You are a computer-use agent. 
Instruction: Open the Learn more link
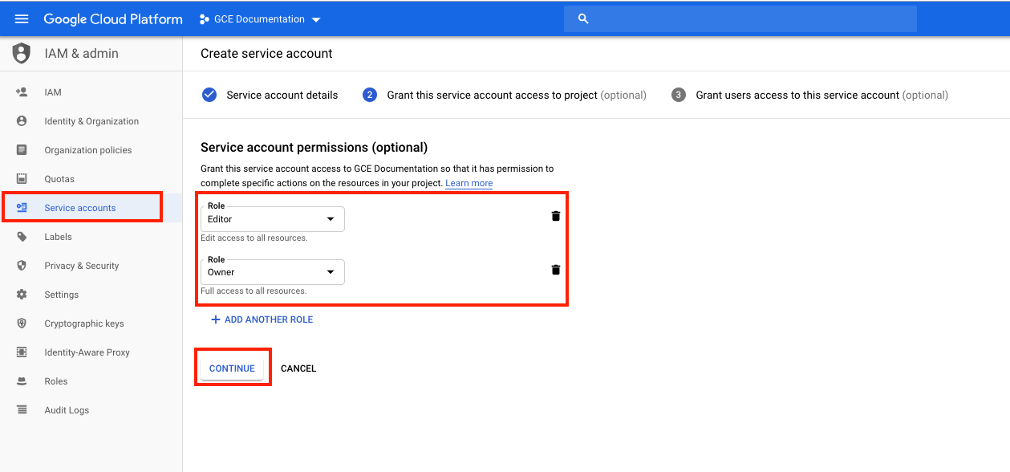click(469, 184)
